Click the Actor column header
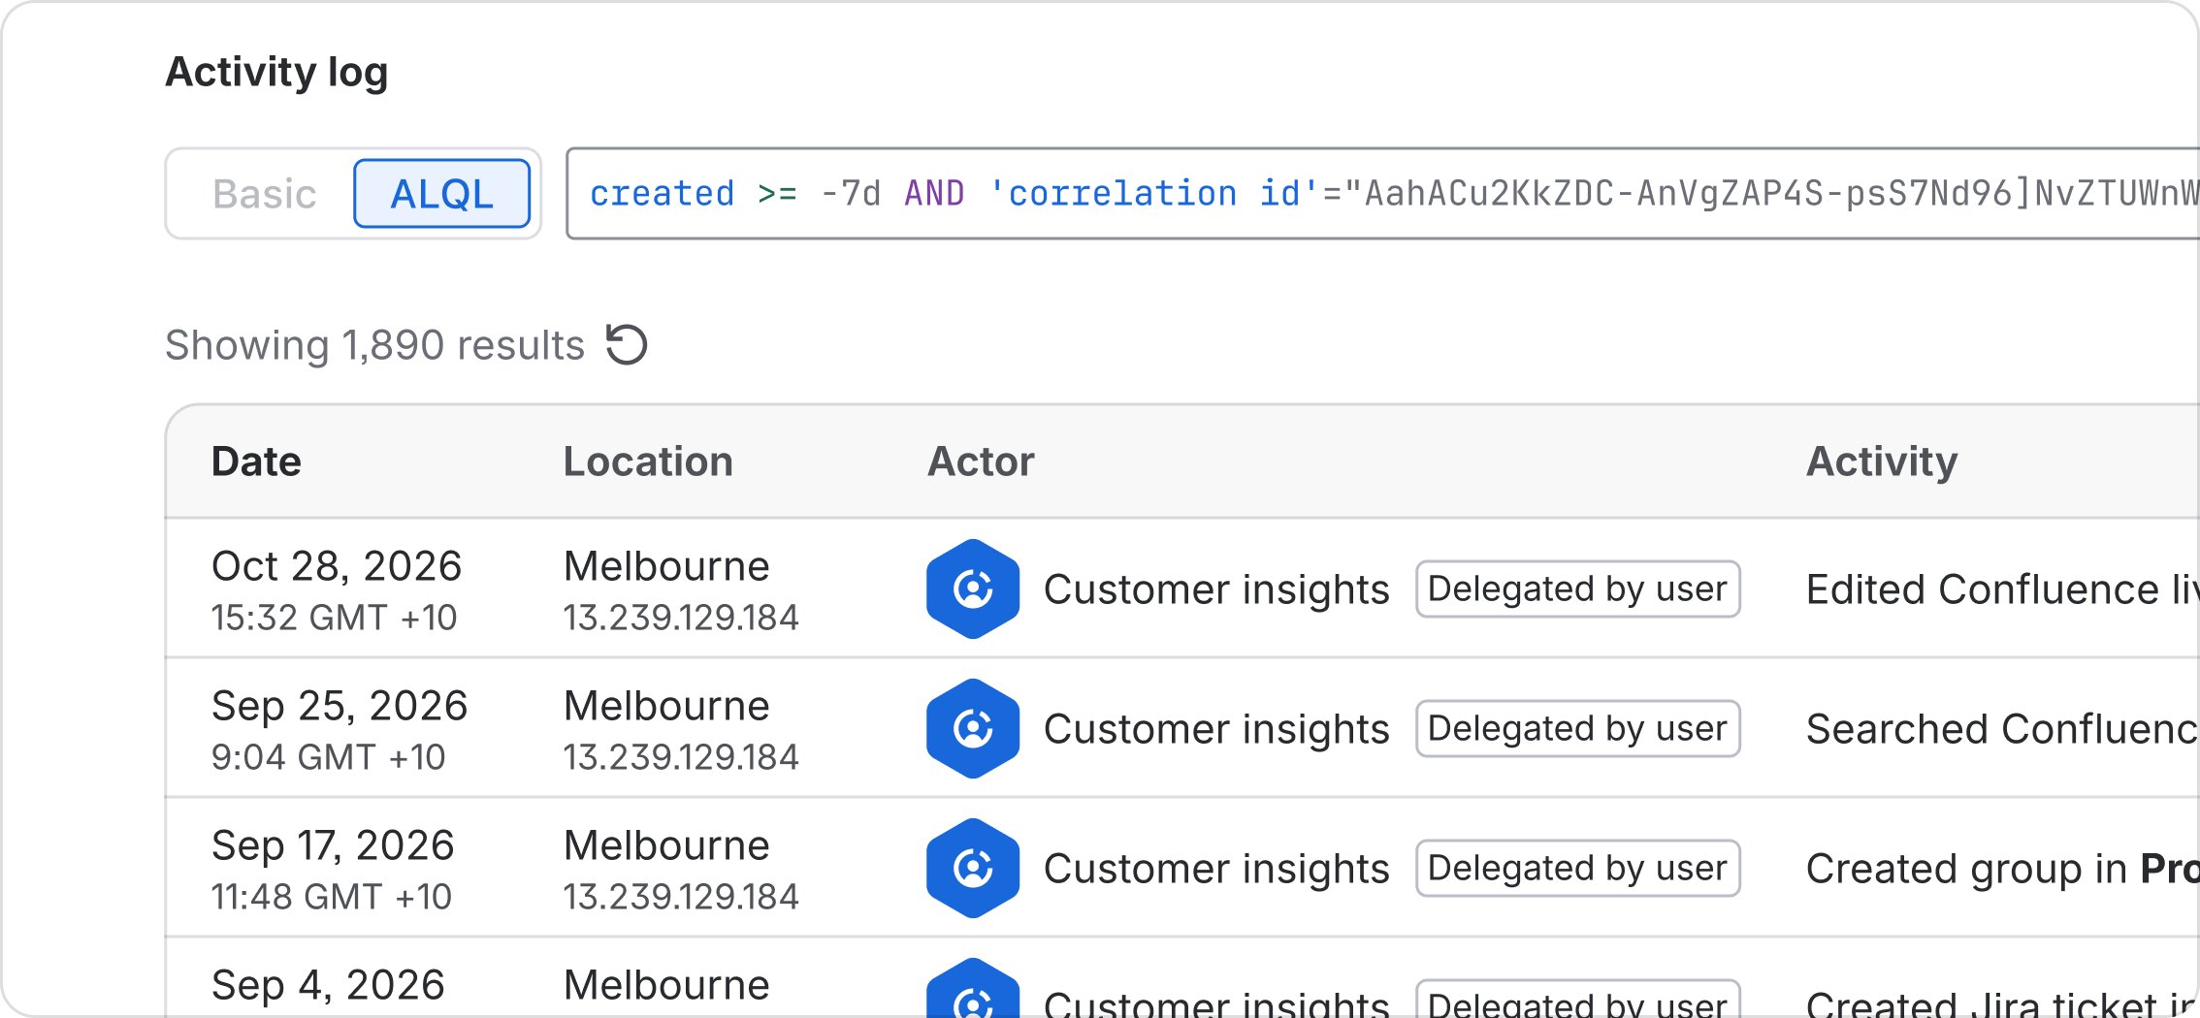 [981, 461]
